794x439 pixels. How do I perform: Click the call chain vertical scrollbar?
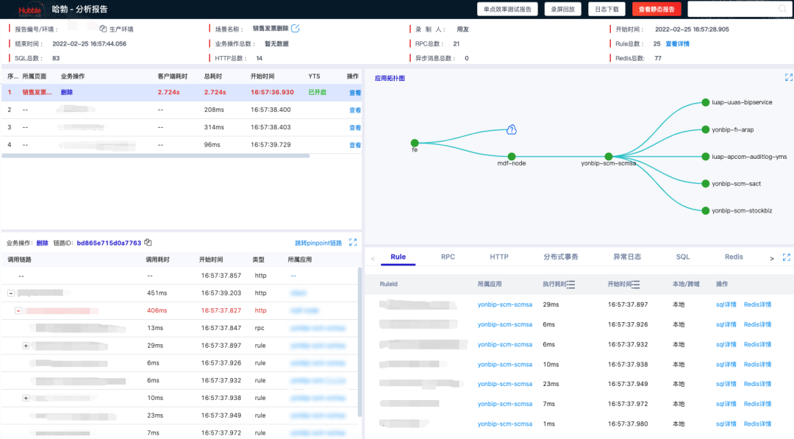coord(360,342)
